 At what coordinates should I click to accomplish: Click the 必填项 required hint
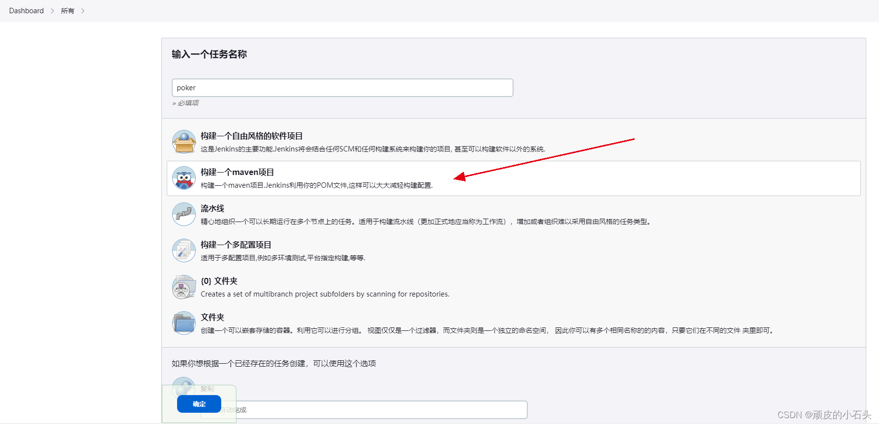(185, 103)
